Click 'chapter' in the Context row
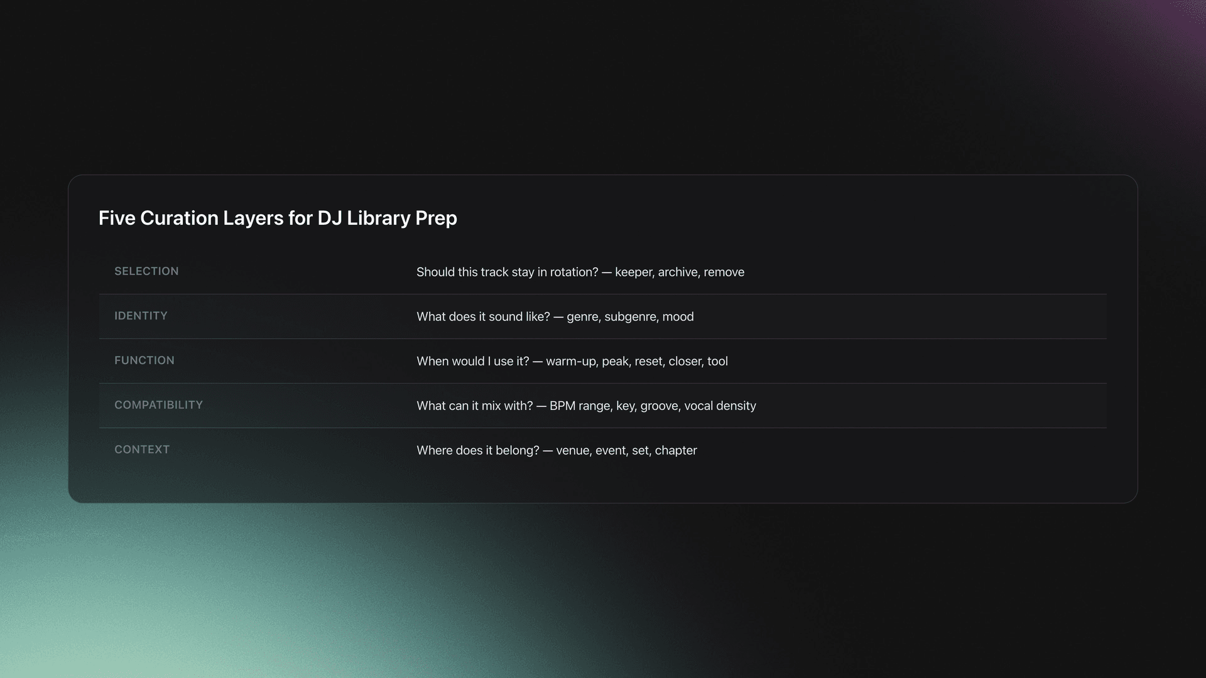The height and width of the screenshot is (678, 1206). tap(676, 450)
